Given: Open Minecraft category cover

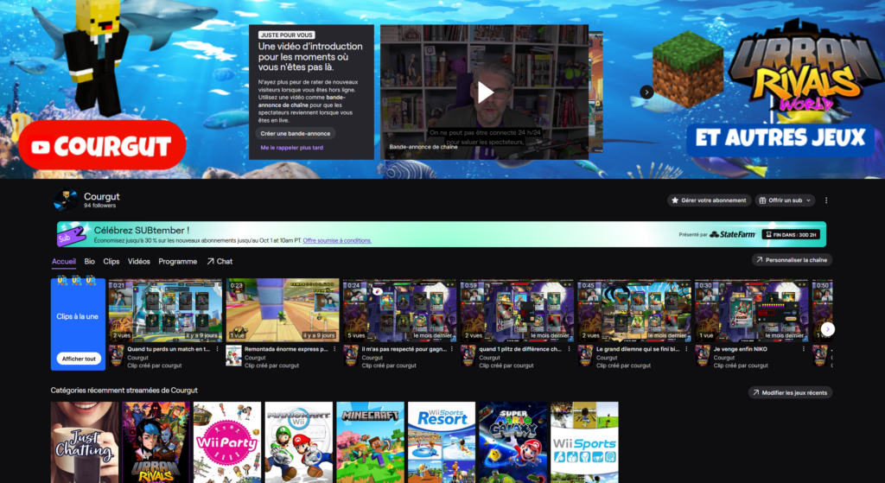Looking at the screenshot, I should click(370, 442).
